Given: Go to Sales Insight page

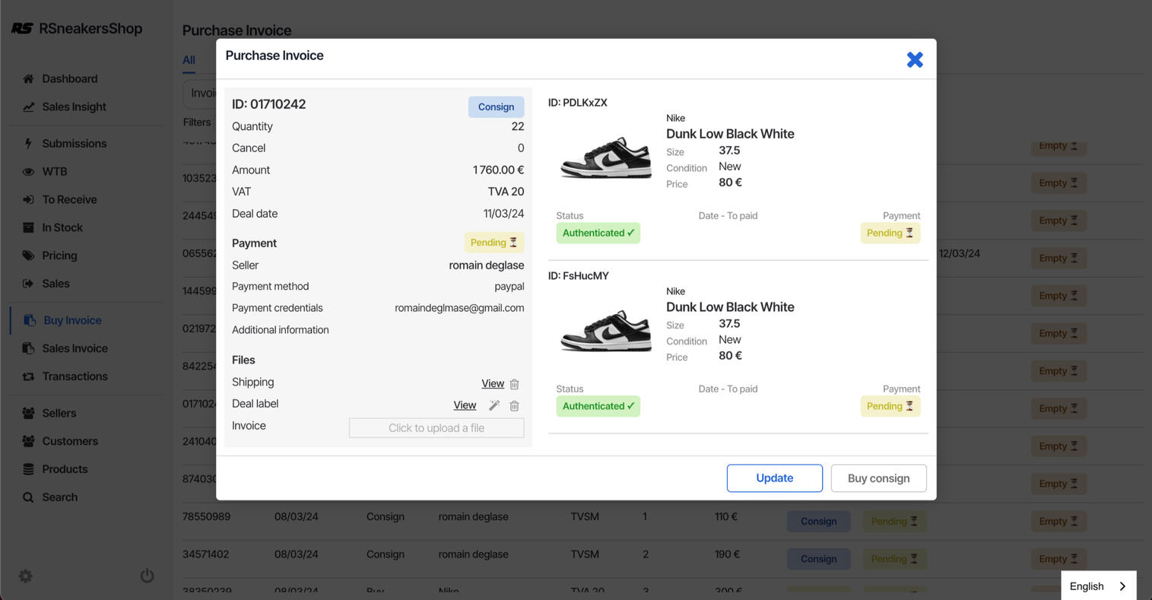Looking at the screenshot, I should pos(74,106).
